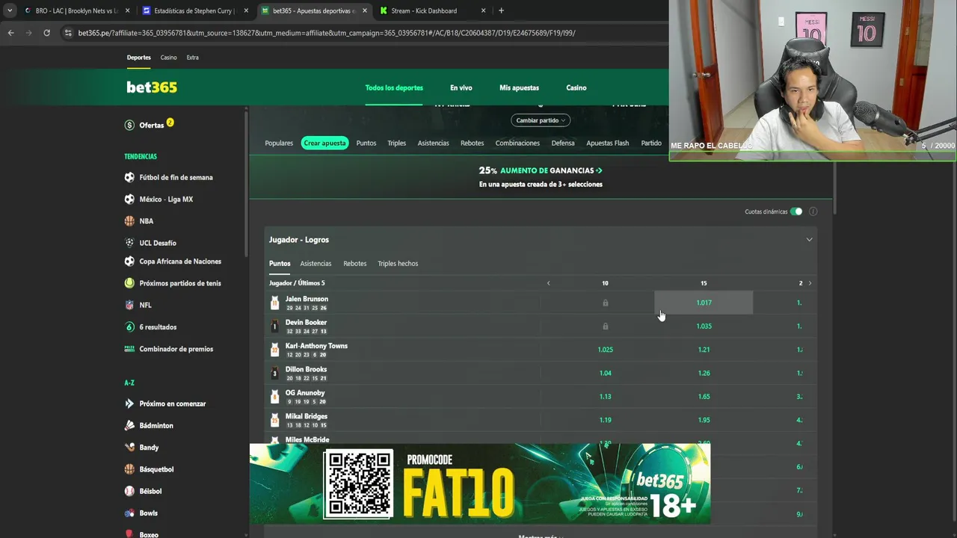Click Próximo en comenzar arrow icon
Viewport: 957px width, 538px height.
point(129,403)
